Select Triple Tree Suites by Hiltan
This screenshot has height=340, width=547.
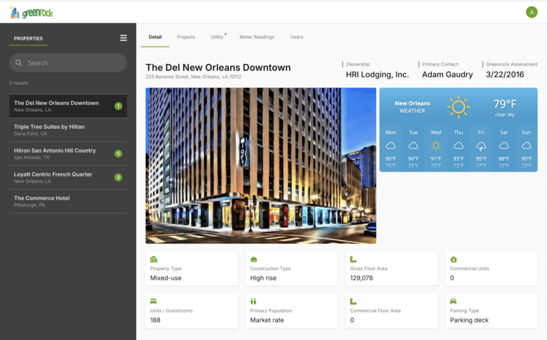point(68,130)
